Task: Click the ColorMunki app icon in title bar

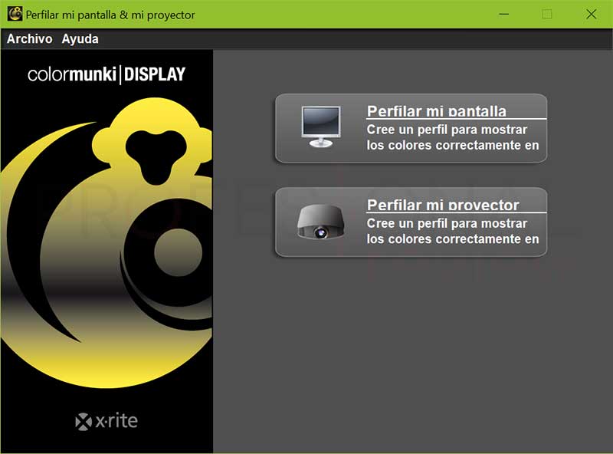Action: tap(15, 14)
